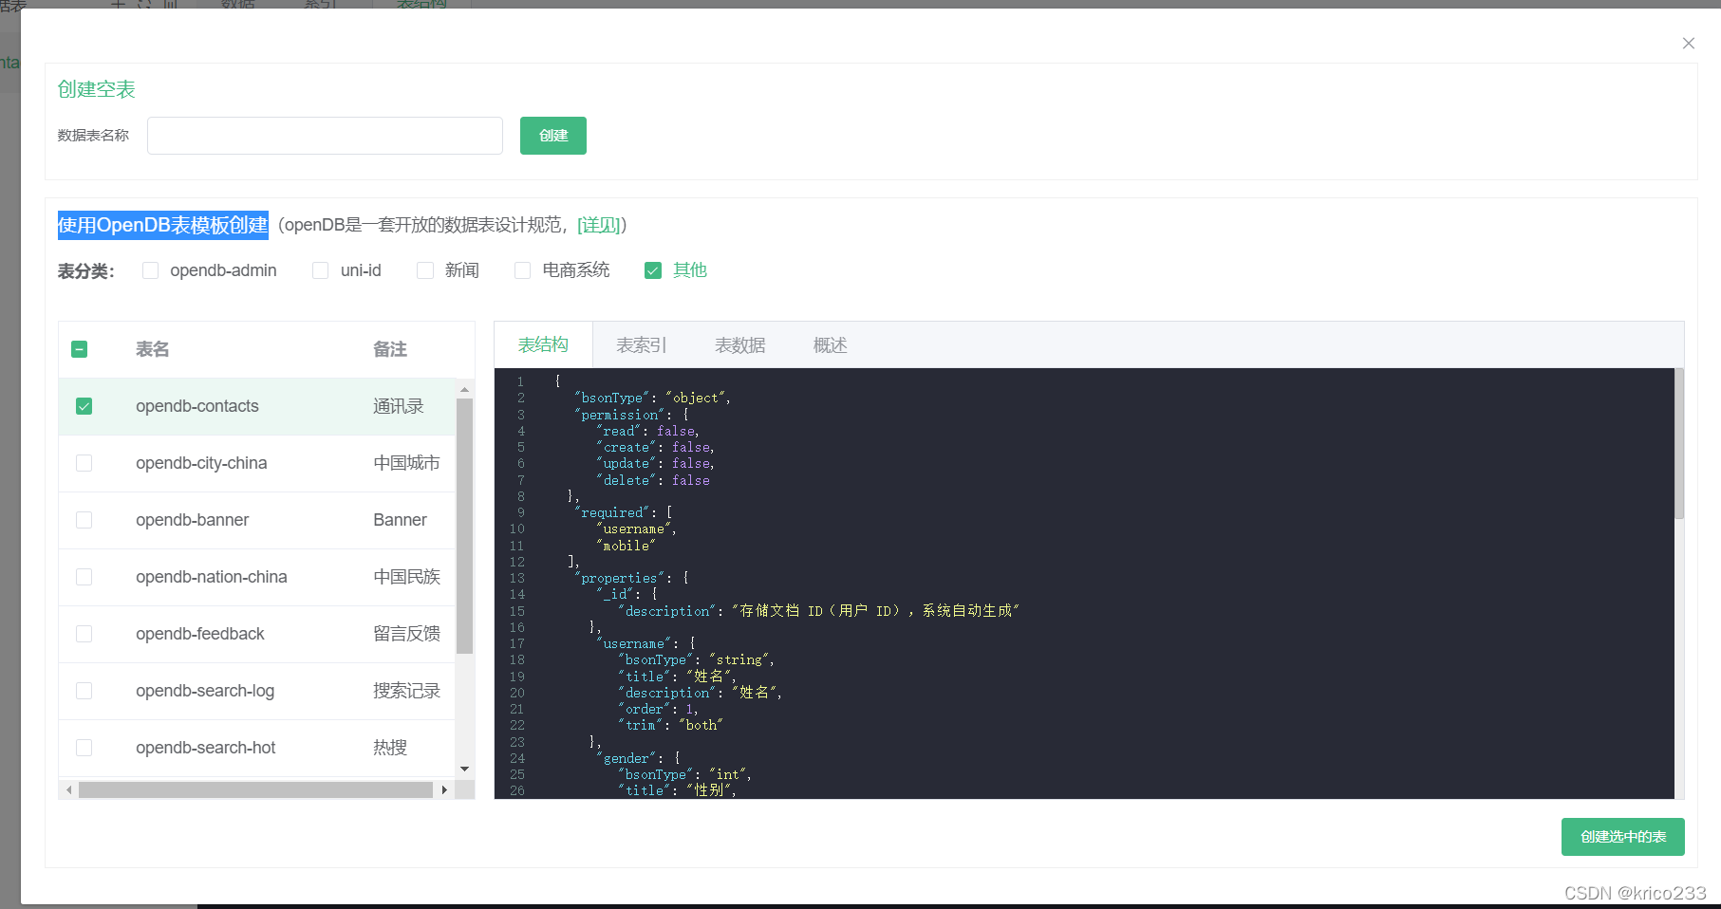Check the uni-id category checkbox
Screen dimensions: 1721x909
point(320,270)
